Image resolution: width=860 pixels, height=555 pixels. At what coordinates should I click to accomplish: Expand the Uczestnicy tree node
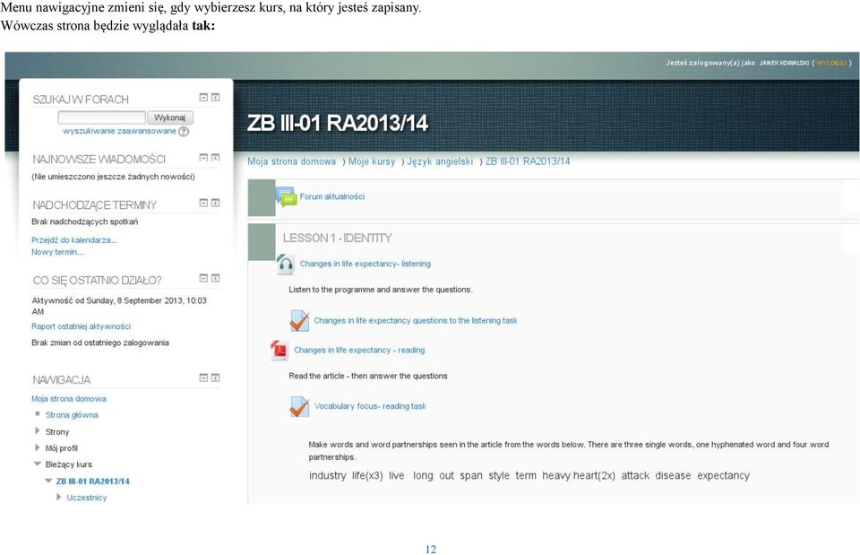(x=59, y=498)
